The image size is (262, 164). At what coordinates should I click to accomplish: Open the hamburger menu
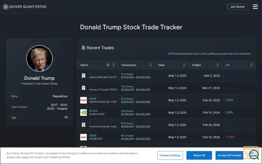255,7
